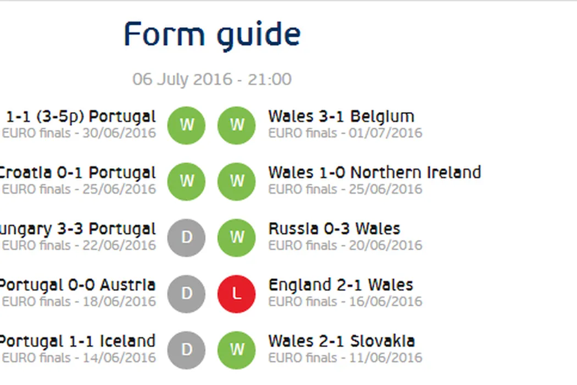Screen dimensions: 577x385
Task: Open the England 2-1 Wales match
Action: 341,285
